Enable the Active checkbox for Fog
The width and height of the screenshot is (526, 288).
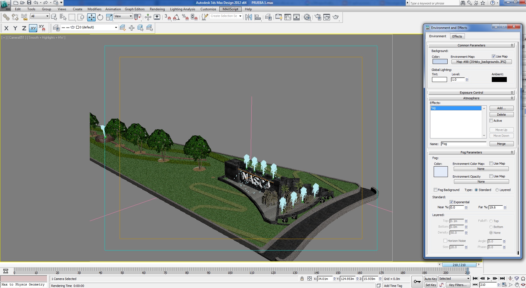[491, 121]
